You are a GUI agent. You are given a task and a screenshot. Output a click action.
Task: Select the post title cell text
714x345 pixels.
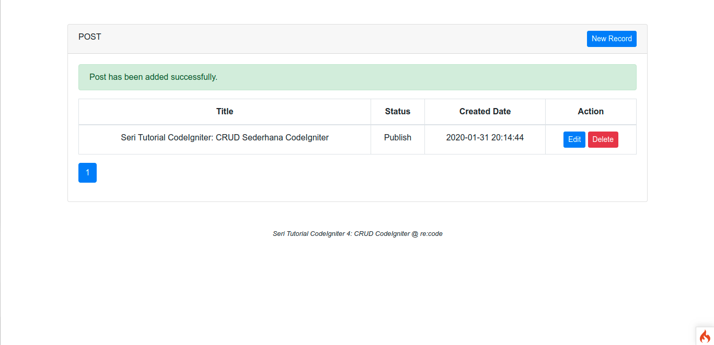(x=225, y=138)
